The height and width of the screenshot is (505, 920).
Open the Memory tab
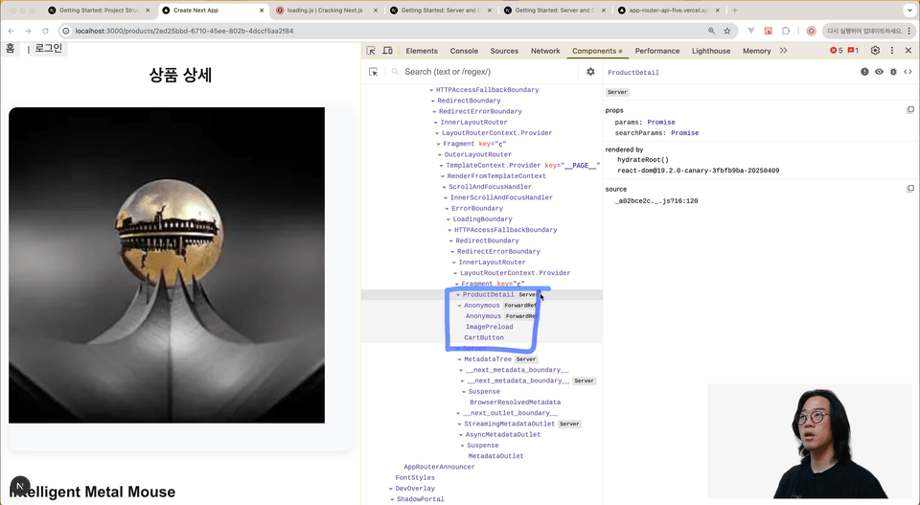pos(756,51)
